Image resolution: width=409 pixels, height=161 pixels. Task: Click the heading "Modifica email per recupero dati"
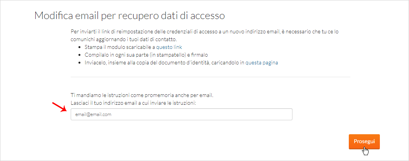(130, 16)
